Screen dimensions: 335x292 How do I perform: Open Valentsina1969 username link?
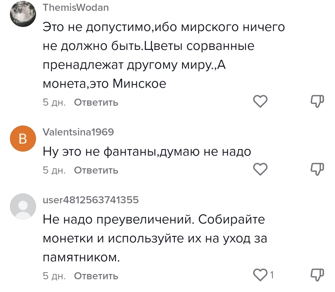point(78,132)
